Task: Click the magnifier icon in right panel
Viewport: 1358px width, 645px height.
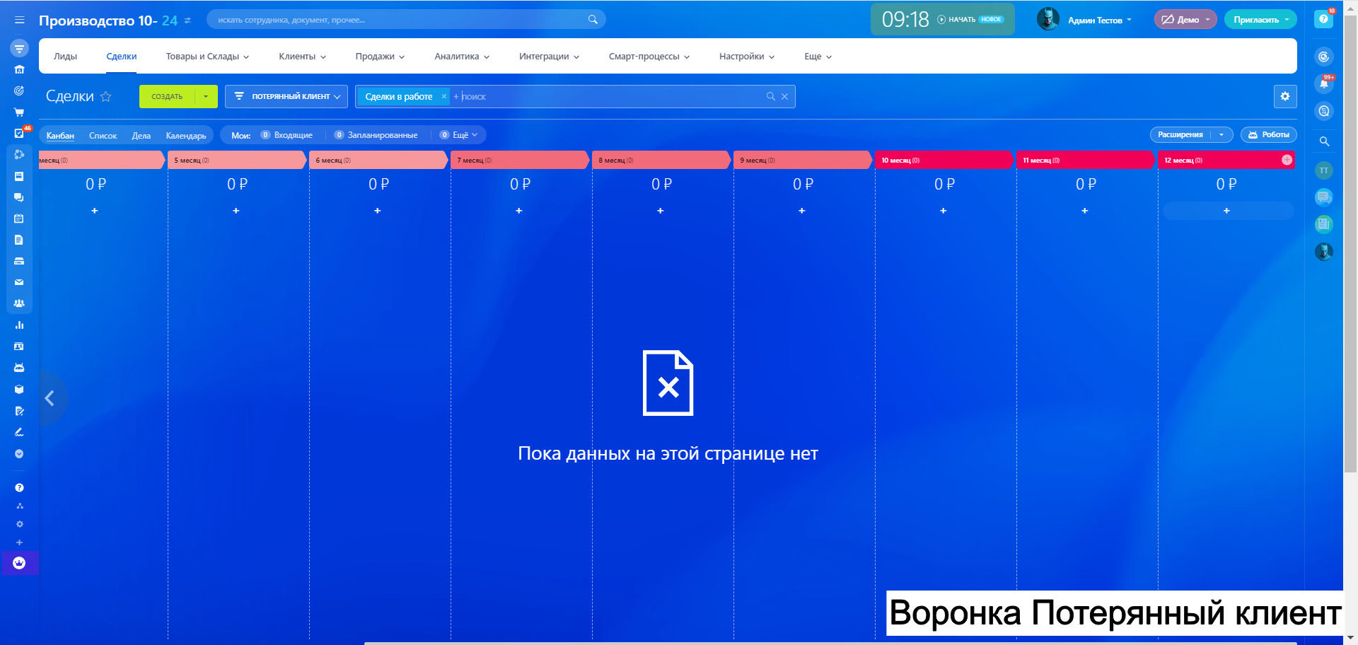Action: tap(1324, 141)
